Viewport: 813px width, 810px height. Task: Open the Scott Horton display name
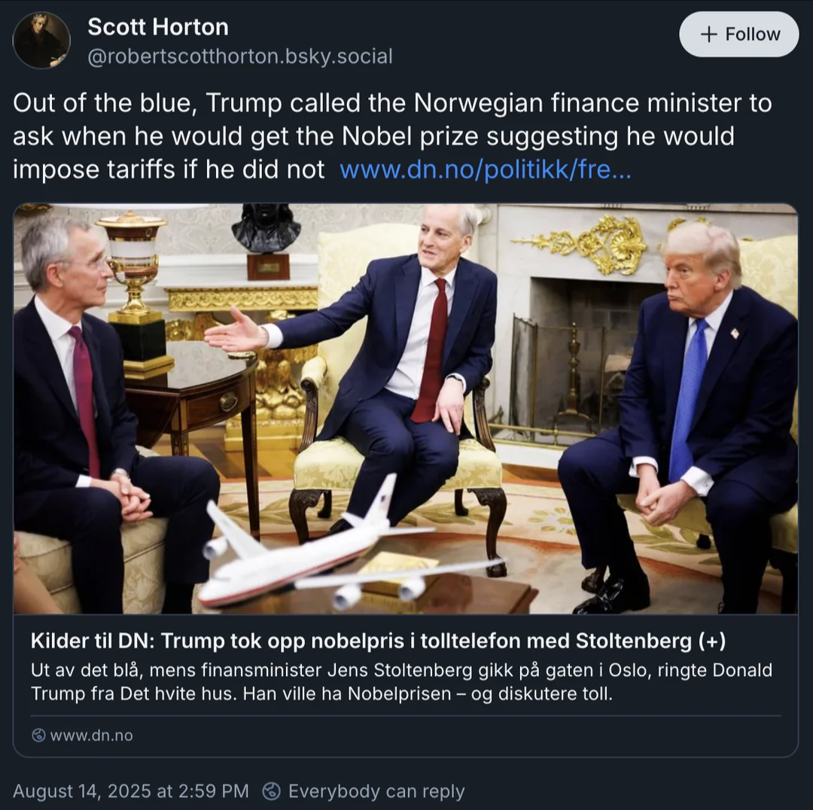pyautogui.click(x=158, y=27)
